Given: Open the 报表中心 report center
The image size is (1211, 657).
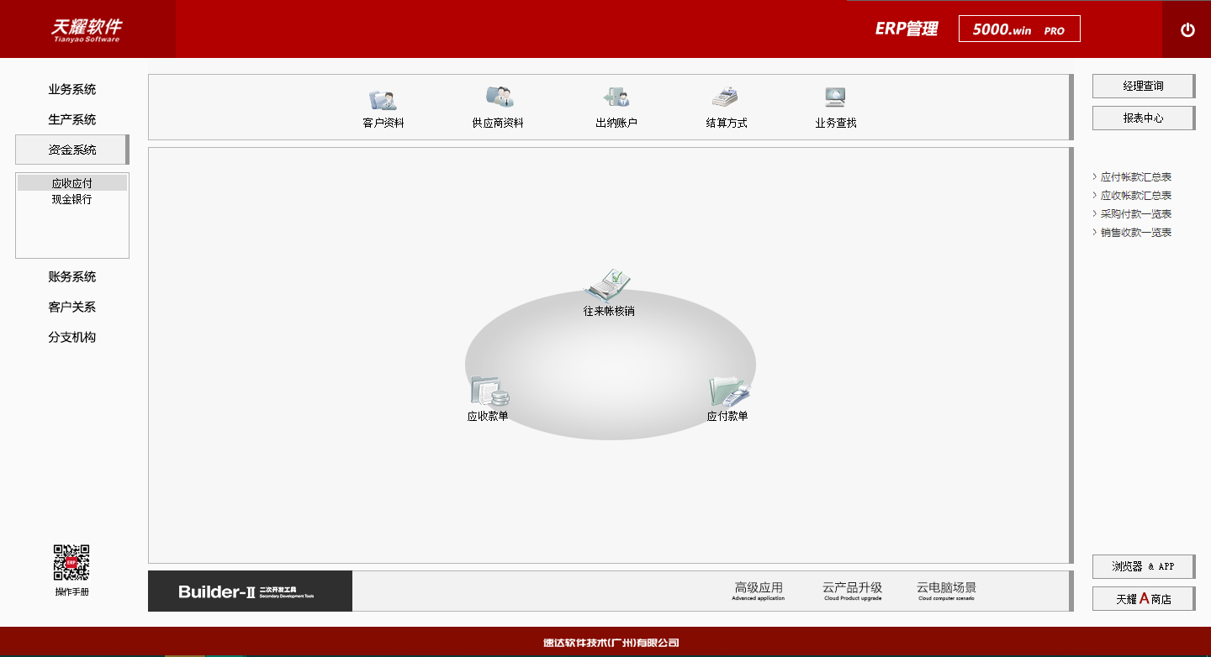Looking at the screenshot, I should [x=1143, y=118].
